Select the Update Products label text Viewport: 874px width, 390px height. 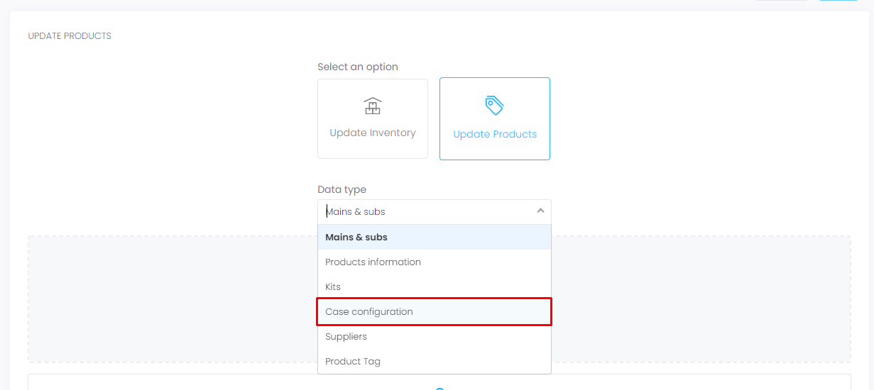point(495,134)
